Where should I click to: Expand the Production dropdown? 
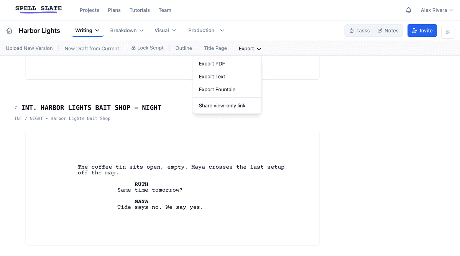coord(206,30)
